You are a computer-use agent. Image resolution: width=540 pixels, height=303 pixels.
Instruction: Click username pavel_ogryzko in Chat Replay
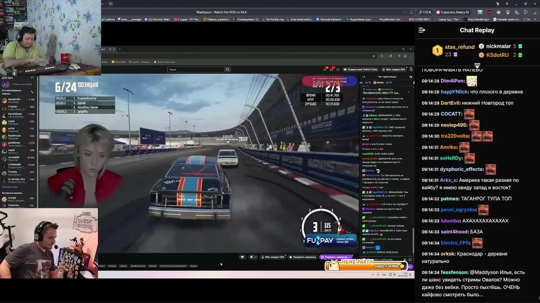point(458,210)
